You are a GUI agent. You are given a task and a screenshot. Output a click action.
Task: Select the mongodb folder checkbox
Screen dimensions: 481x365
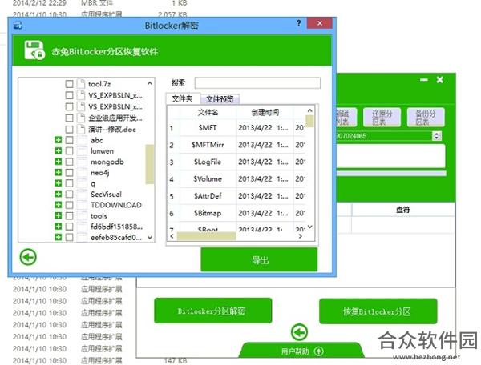coord(69,162)
